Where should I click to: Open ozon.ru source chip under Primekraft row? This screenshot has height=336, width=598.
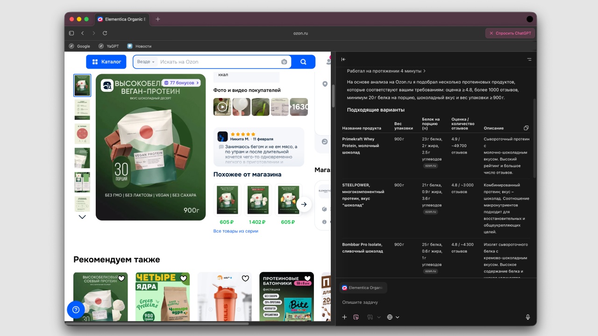(x=430, y=166)
